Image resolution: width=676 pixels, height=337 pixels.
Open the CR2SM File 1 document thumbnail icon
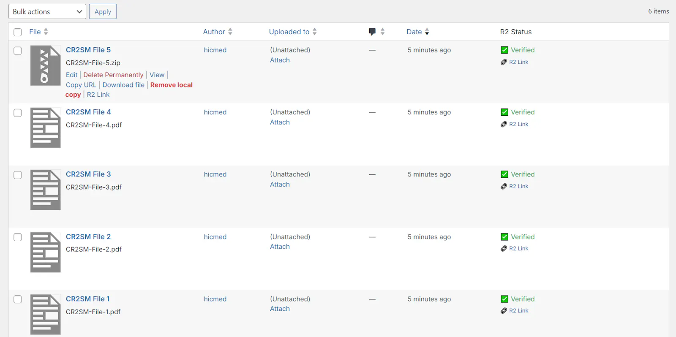coord(45,314)
